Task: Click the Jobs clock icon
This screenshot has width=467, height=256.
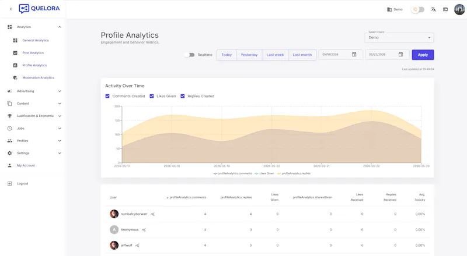Action: tap(9, 129)
